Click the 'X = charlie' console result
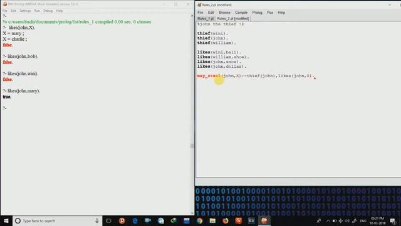The width and height of the screenshot is (401, 226). tap(15, 39)
